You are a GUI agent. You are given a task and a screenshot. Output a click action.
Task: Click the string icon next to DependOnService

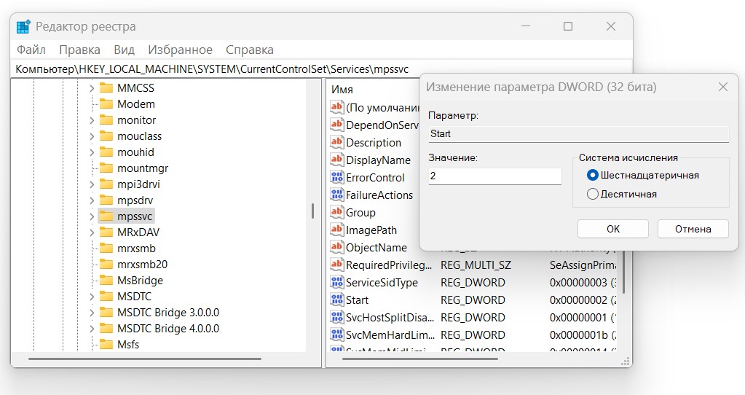coord(337,125)
